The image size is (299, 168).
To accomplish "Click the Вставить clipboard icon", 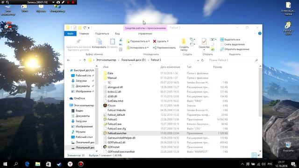I will point(112,42).
